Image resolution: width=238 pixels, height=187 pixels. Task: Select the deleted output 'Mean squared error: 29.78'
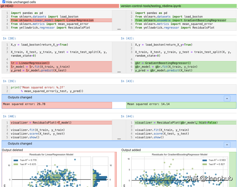point(57,105)
